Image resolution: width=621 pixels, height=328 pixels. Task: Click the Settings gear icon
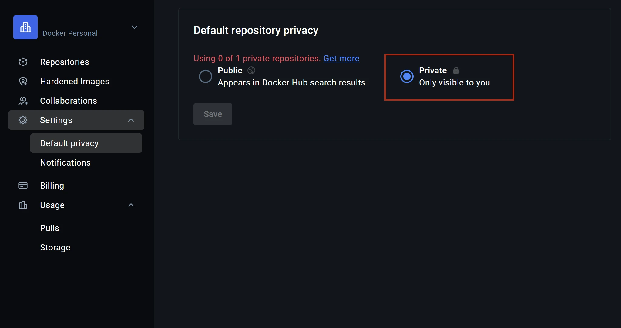tap(23, 120)
